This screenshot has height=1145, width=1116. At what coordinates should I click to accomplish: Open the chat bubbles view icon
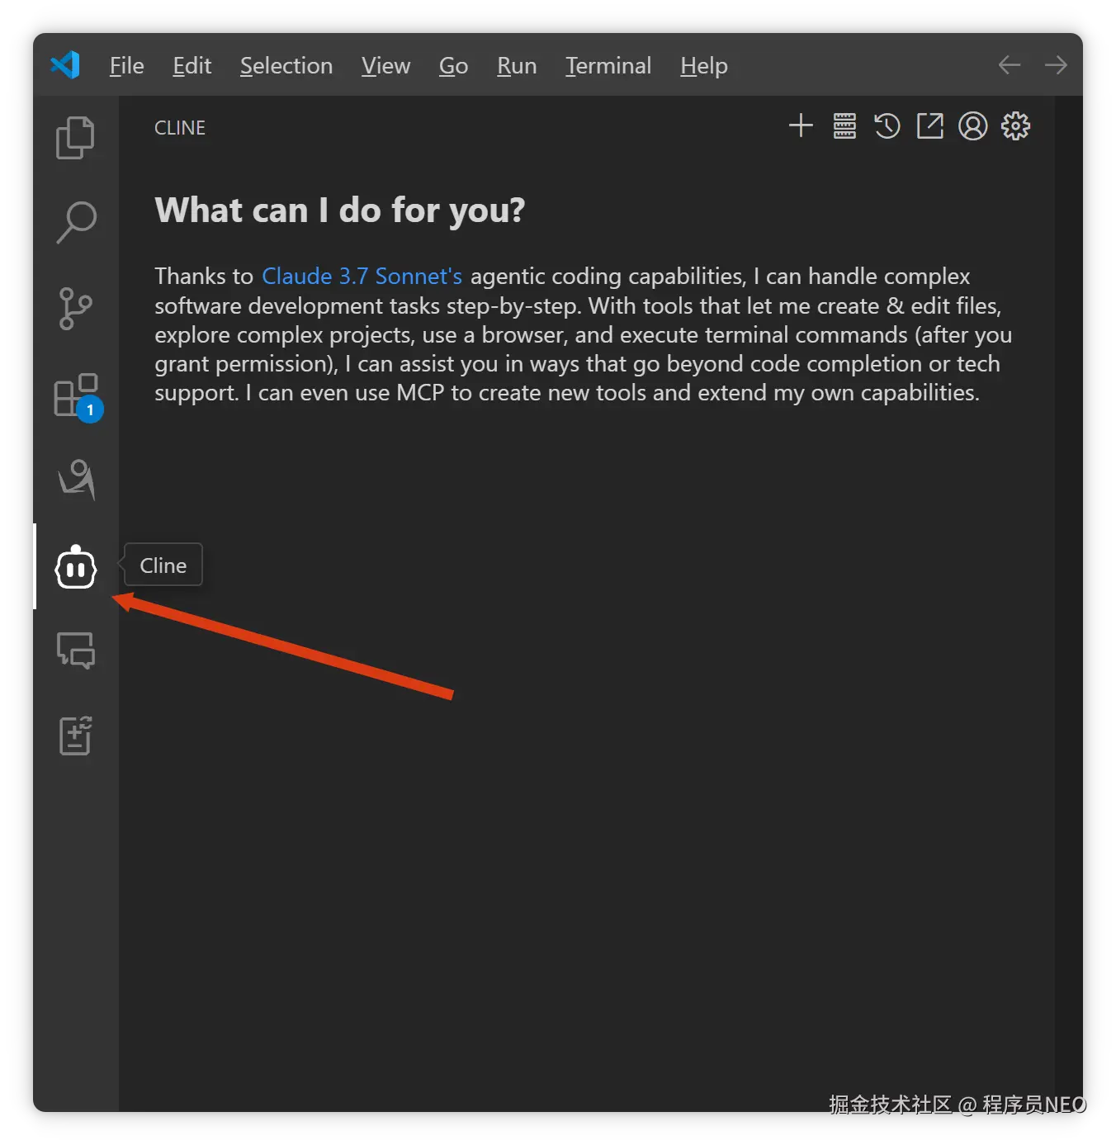76,651
